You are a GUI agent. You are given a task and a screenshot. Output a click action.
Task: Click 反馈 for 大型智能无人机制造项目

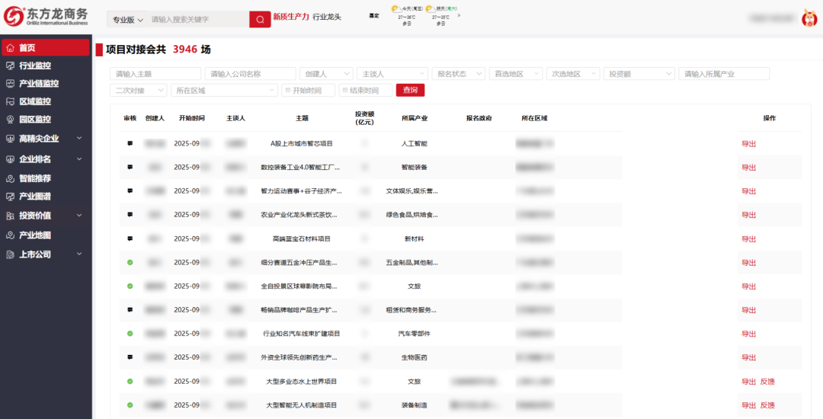click(x=767, y=405)
